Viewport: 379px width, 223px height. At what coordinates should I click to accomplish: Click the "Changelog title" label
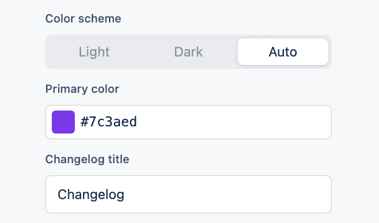[87, 159]
